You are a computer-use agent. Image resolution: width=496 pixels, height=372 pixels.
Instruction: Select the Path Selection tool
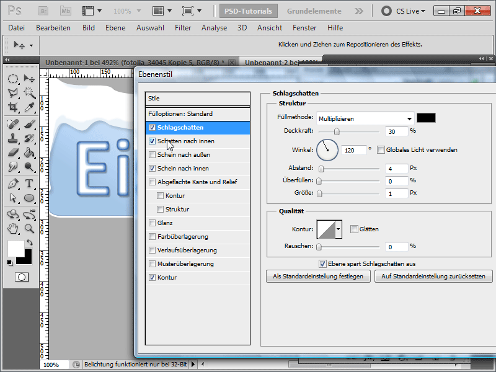pyautogui.click(x=12, y=198)
